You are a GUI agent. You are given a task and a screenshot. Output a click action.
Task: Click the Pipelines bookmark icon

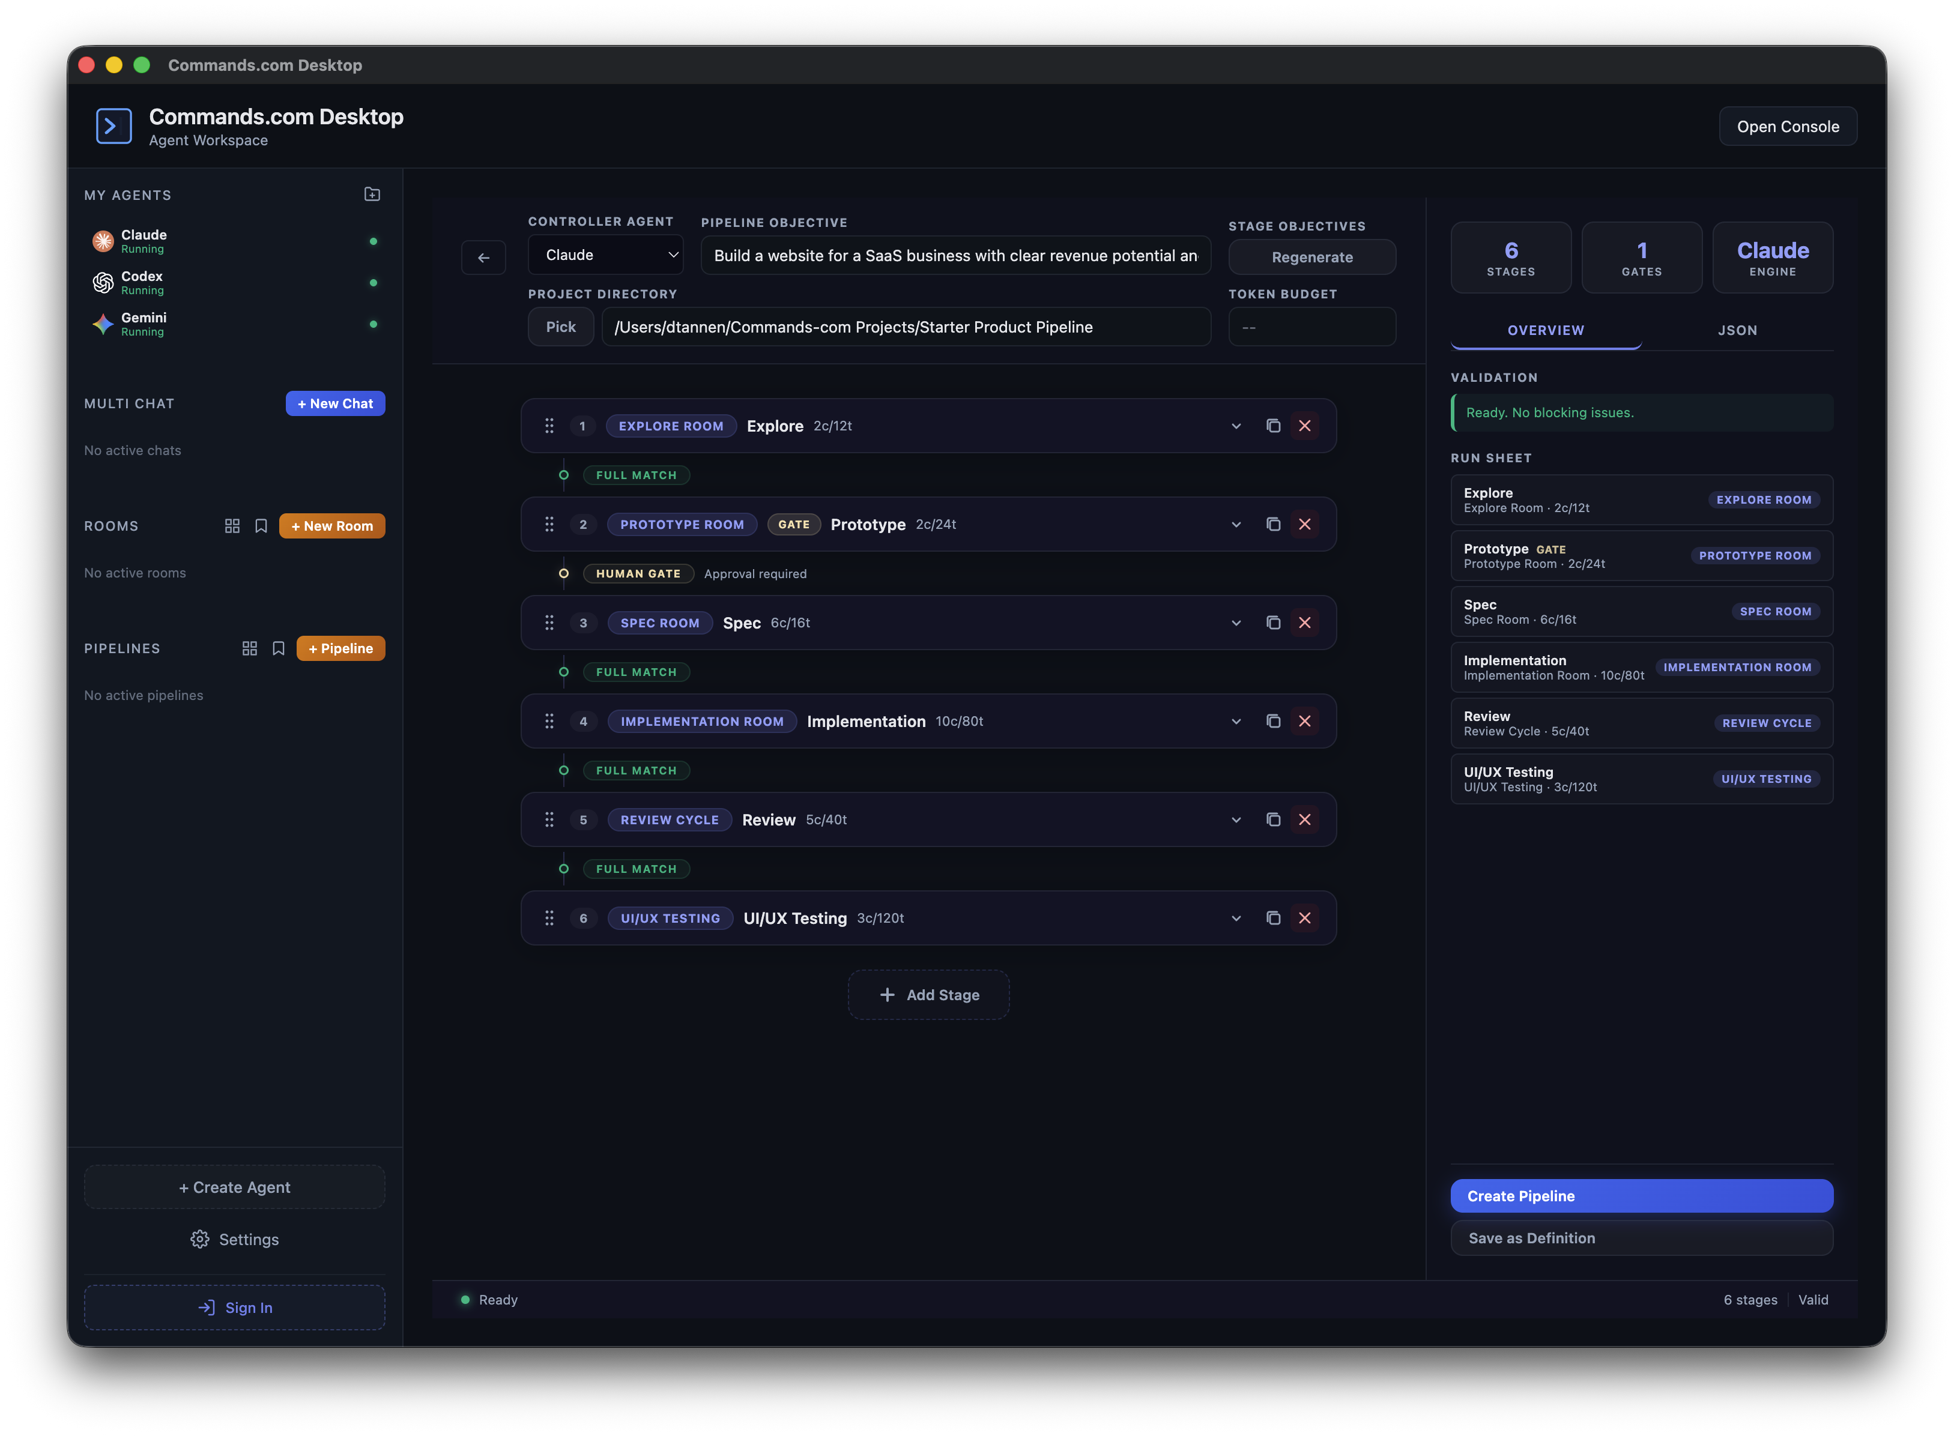click(278, 648)
